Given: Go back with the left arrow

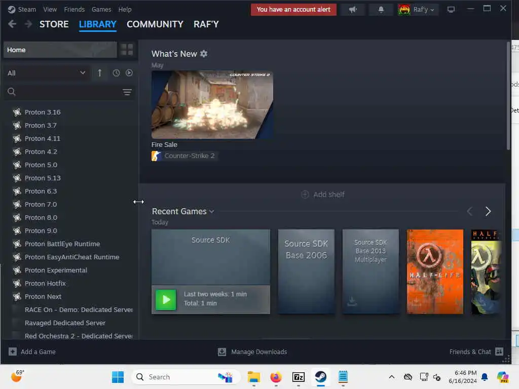Looking at the screenshot, I should click(x=12, y=24).
